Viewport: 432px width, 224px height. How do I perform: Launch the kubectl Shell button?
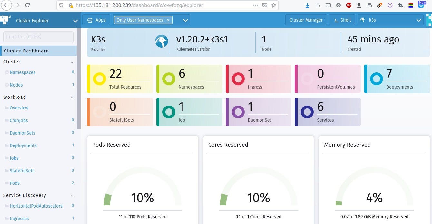pyautogui.click(x=342, y=20)
